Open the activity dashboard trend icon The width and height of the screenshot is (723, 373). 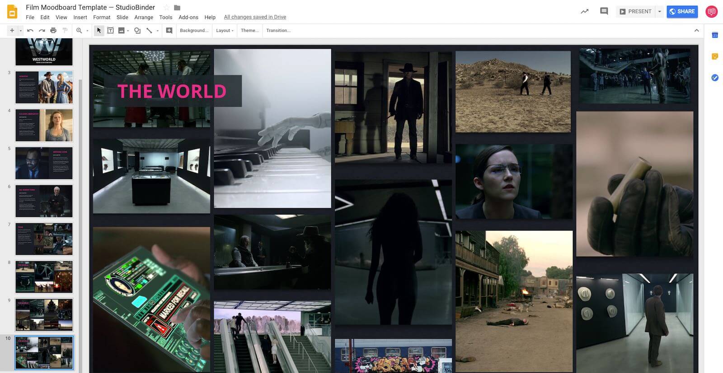[584, 11]
